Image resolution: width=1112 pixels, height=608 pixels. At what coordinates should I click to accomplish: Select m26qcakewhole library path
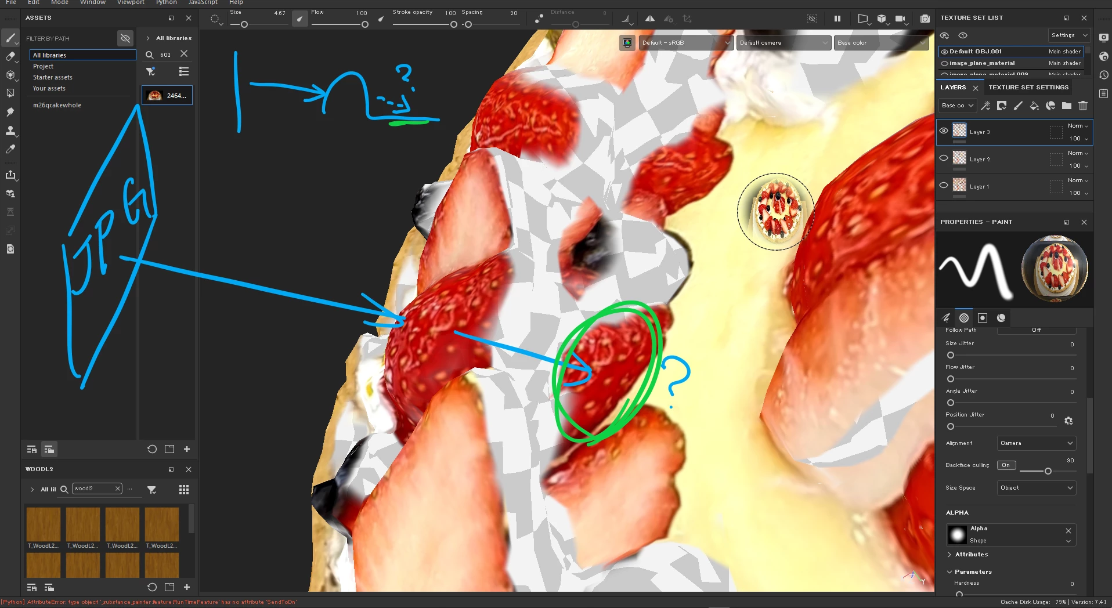(57, 105)
